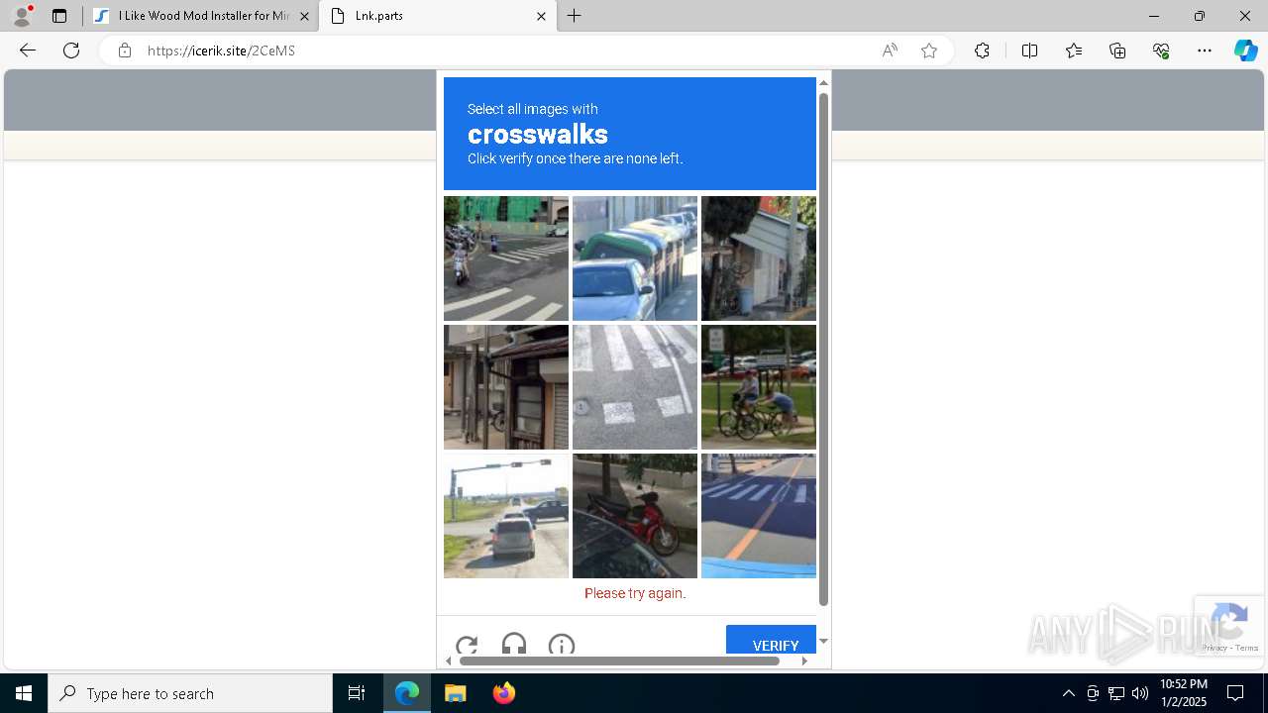This screenshot has width=1268, height=713.
Task: Close the Lnk.parts tab
Action: (541, 16)
